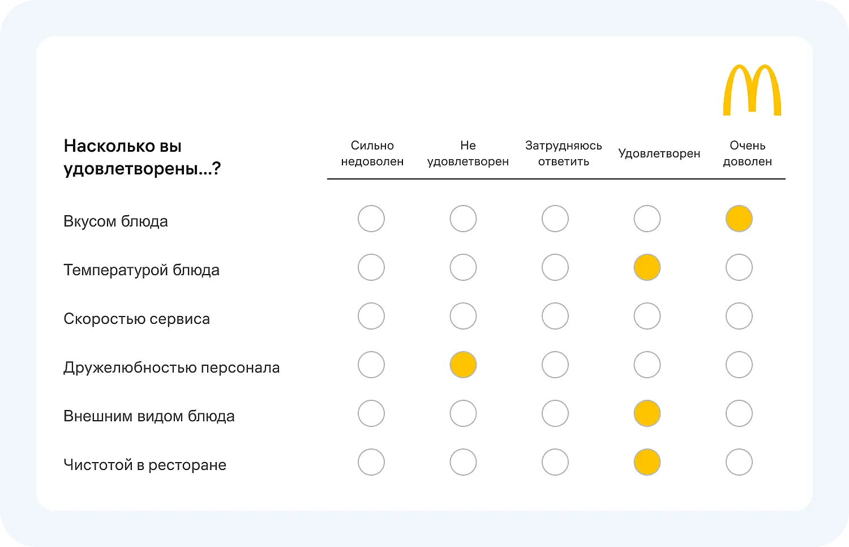Select "Не удовлетворен" for Дружелюбностью персонала
849x547 pixels.
click(x=463, y=365)
